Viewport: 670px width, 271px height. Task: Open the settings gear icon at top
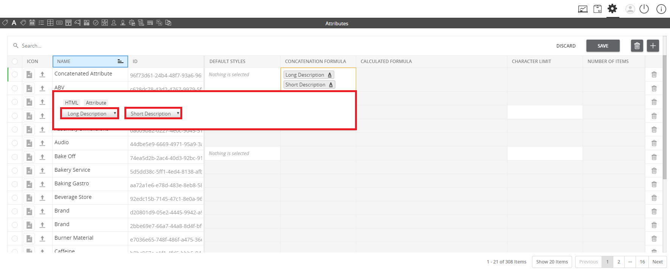tap(613, 9)
